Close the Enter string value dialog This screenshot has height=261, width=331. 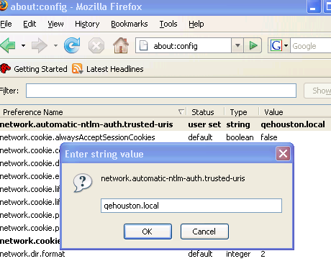click(283, 153)
